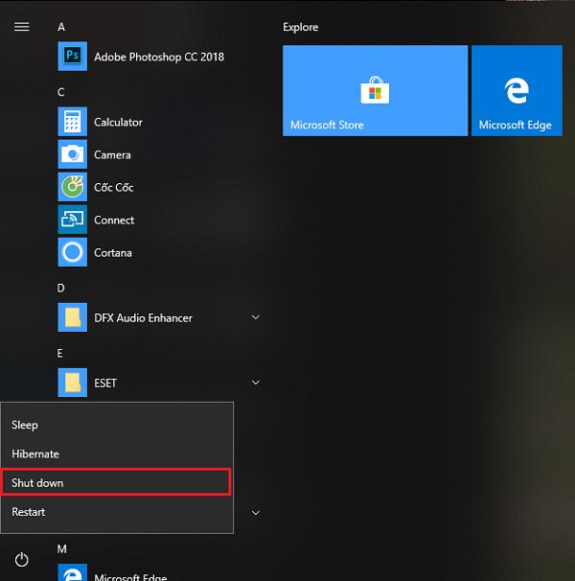Open the Microsoft Store tile
Screen dimensions: 575x581
(375, 91)
